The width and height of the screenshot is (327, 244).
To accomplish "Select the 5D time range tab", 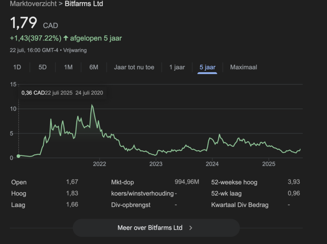I will pos(42,67).
